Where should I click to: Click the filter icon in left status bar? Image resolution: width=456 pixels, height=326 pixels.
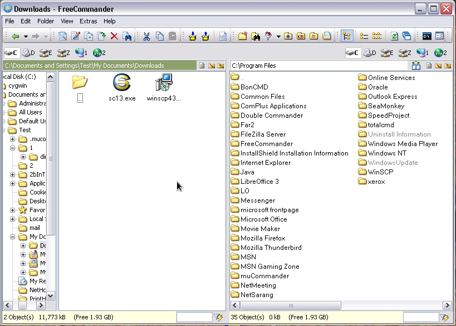[x=218, y=317]
